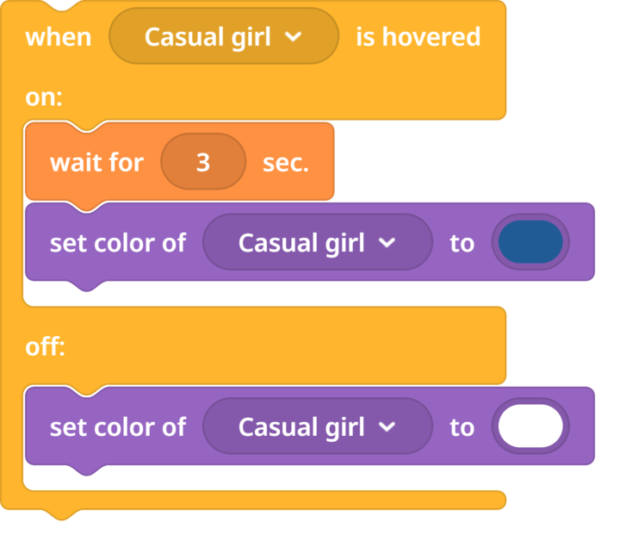Image resolution: width=620 pixels, height=535 pixels.
Task: Click the chevron in the dropdown beside the blue swatch
Action: click(387, 243)
